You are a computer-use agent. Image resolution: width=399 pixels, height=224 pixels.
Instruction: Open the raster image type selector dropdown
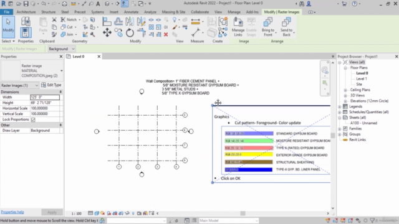(61, 70)
